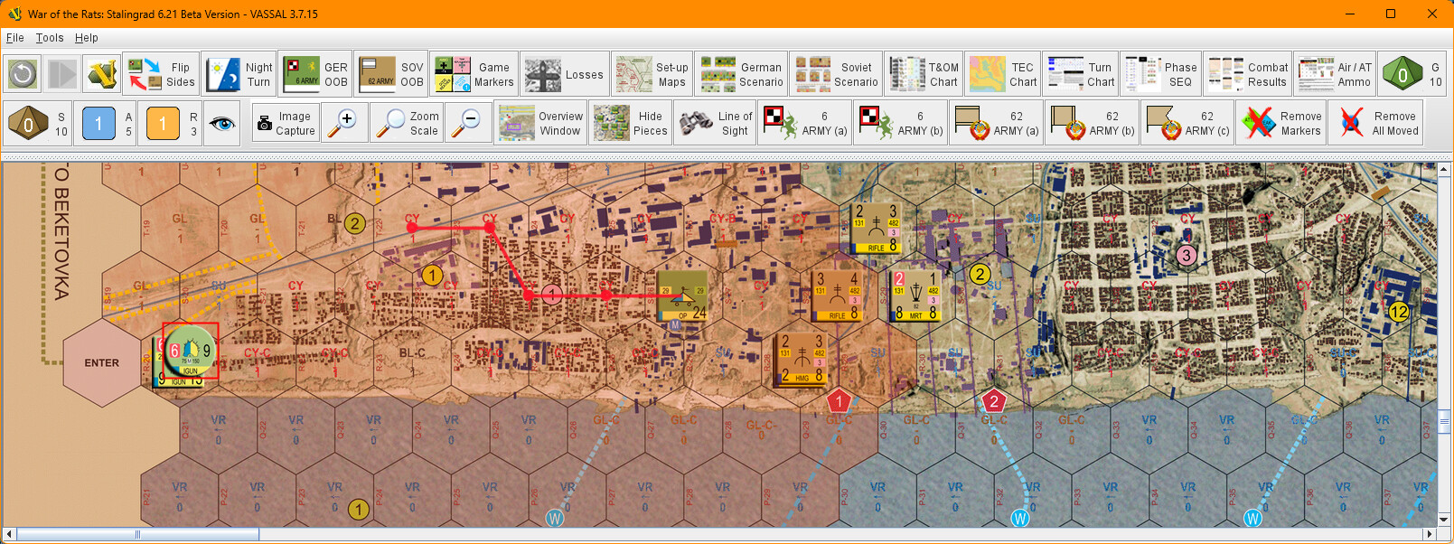This screenshot has width=1454, height=544.
Task: Toggle the eye visibility icon
Action: coord(222,123)
